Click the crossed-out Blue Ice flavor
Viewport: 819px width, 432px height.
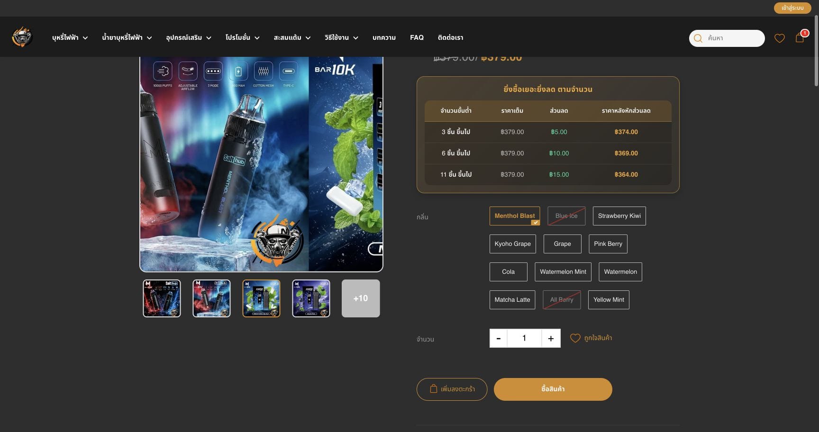(566, 216)
